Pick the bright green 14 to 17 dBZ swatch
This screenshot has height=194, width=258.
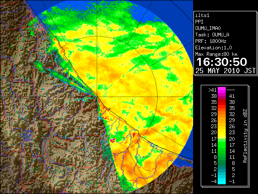click(x=222, y=145)
